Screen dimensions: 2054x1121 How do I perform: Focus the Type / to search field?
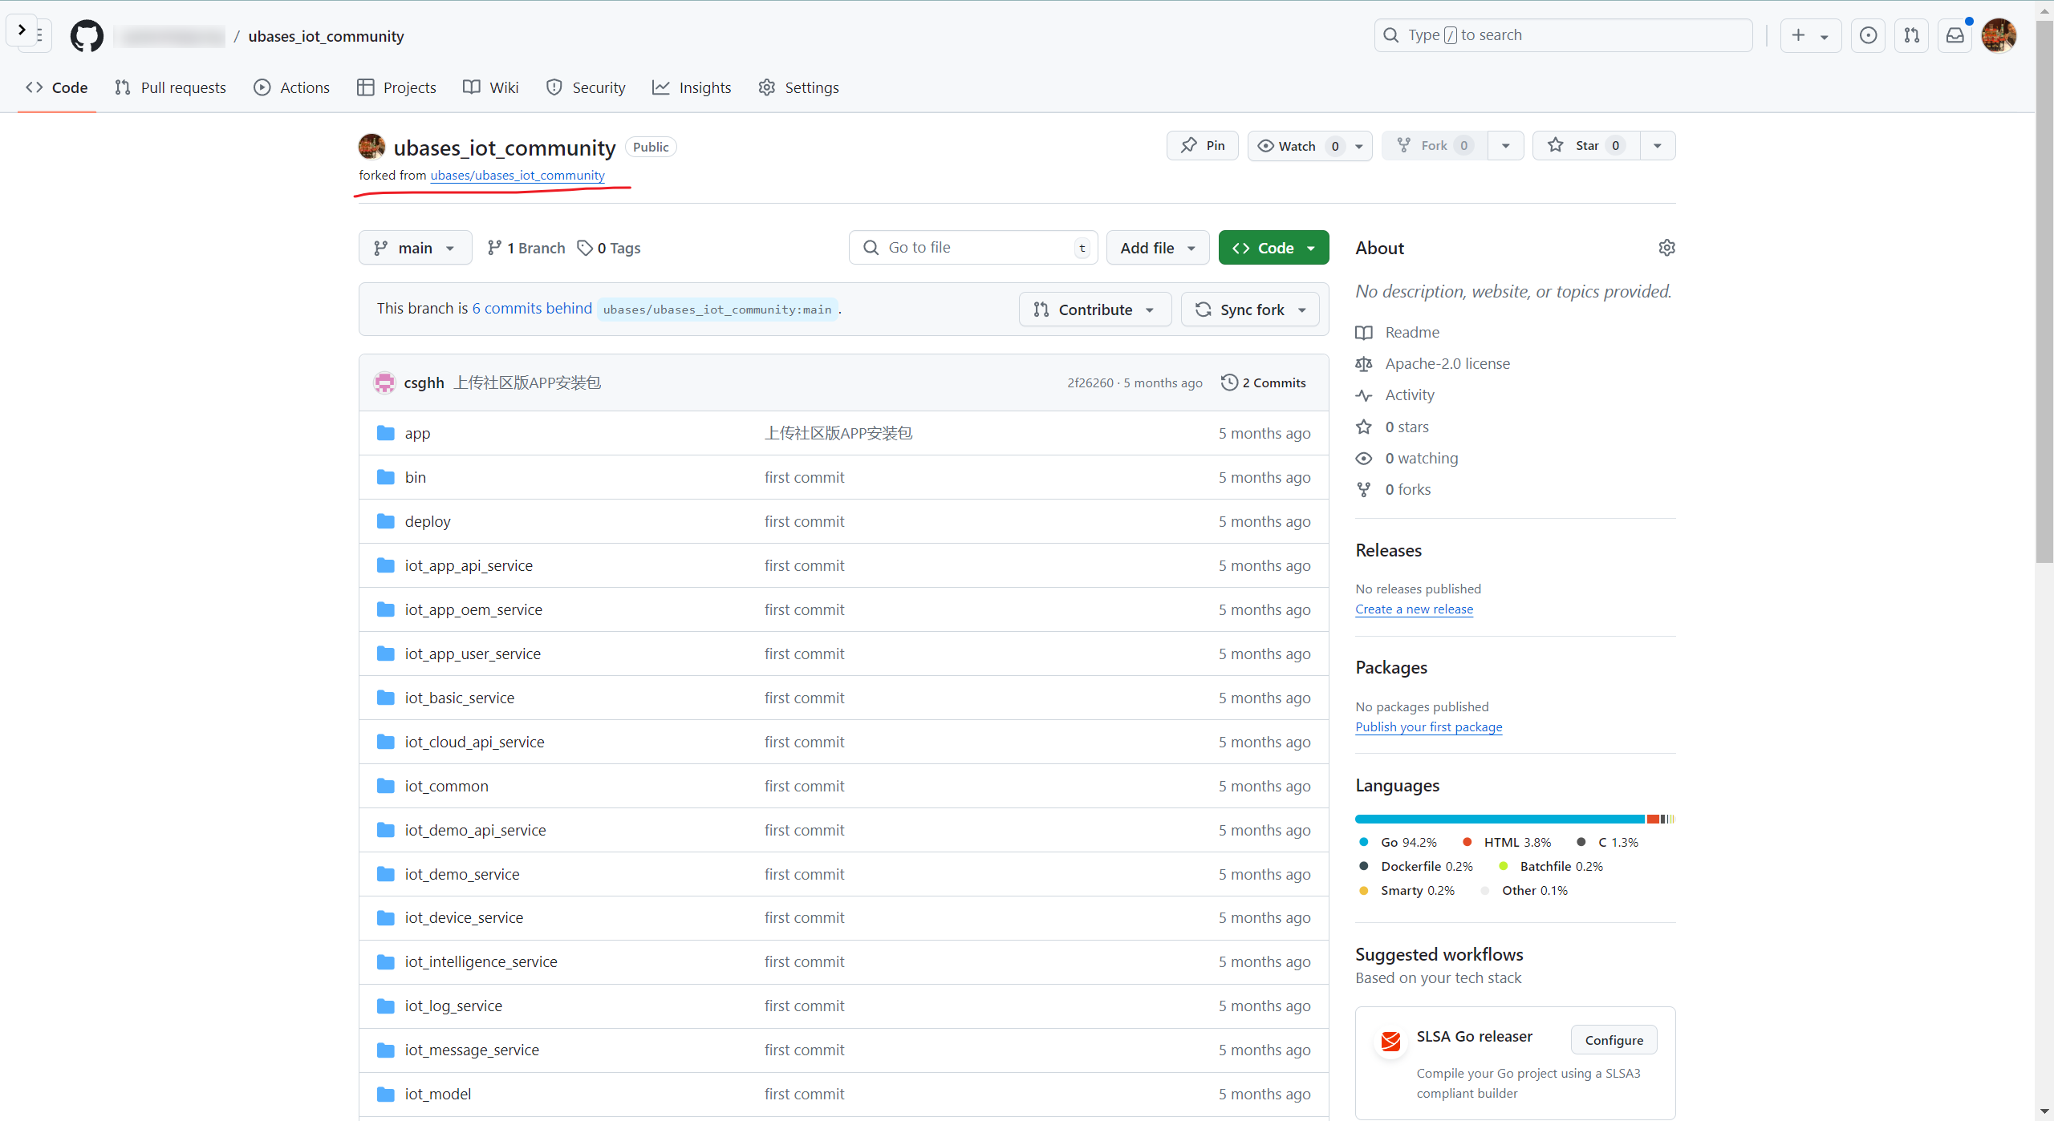click(x=1563, y=35)
